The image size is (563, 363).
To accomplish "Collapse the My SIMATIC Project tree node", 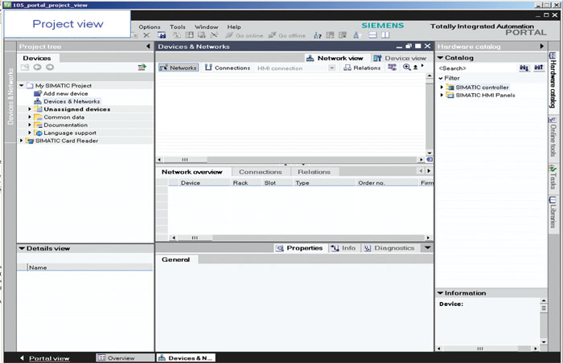I will (x=22, y=85).
